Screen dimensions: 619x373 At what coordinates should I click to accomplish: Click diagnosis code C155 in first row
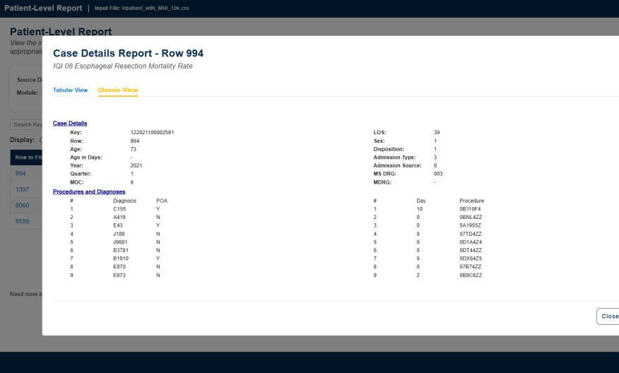(x=119, y=209)
